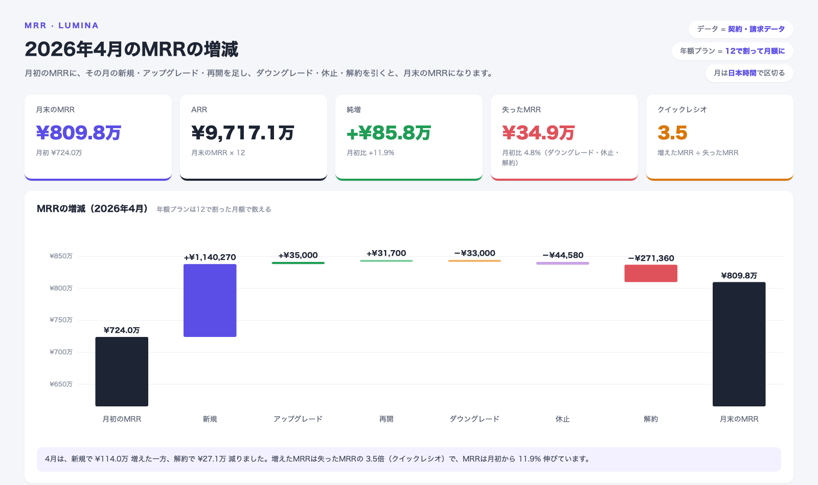Click the 年額プラン = 12で割って月額に pill
The height and width of the screenshot is (485, 818).
pyautogui.click(x=733, y=51)
